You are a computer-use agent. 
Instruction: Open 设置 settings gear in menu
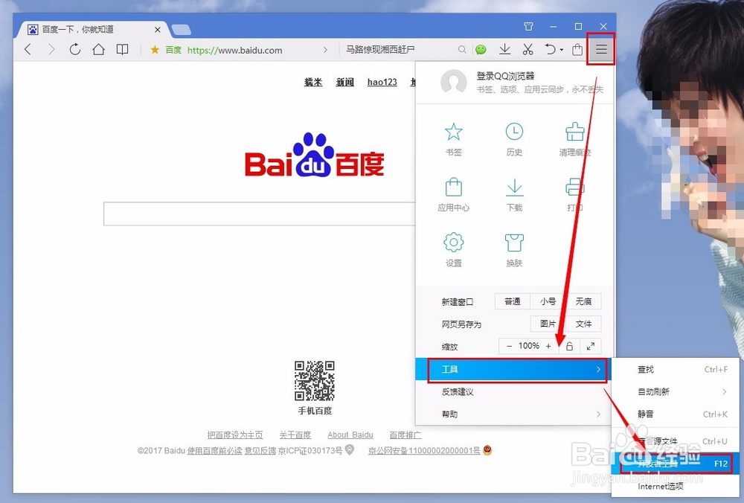(454, 251)
